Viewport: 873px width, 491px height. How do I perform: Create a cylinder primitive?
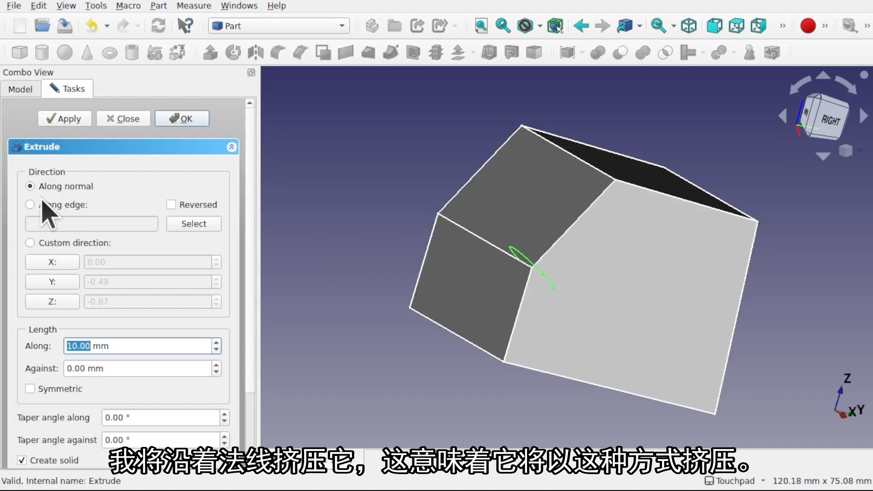coord(42,52)
